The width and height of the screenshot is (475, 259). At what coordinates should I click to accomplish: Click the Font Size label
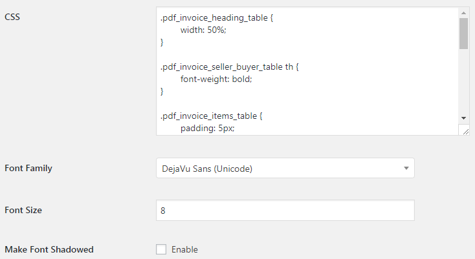[23, 210]
